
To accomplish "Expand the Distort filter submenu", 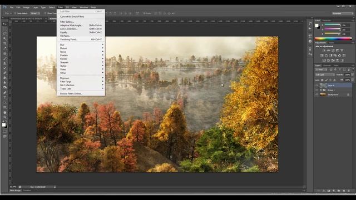I will pyautogui.click(x=81, y=48).
